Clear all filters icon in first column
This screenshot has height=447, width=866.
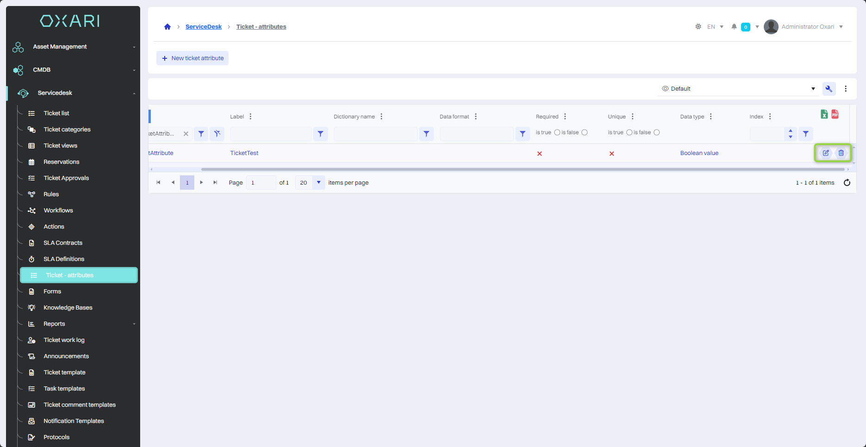[217, 134]
